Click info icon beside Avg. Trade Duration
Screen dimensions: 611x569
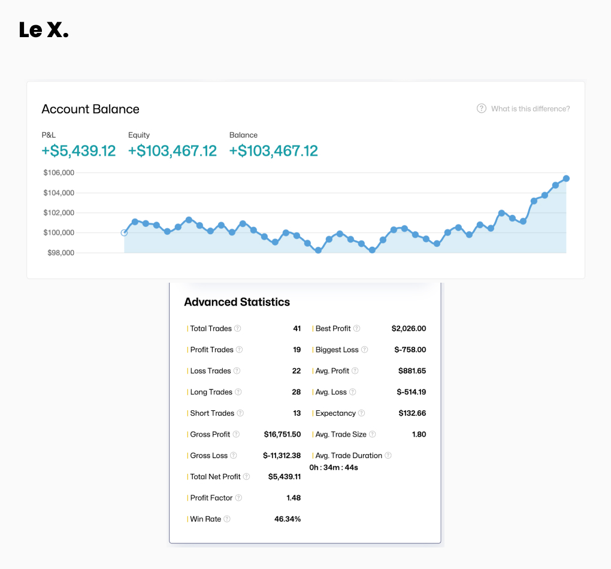pyautogui.click(x=388, y=455)
